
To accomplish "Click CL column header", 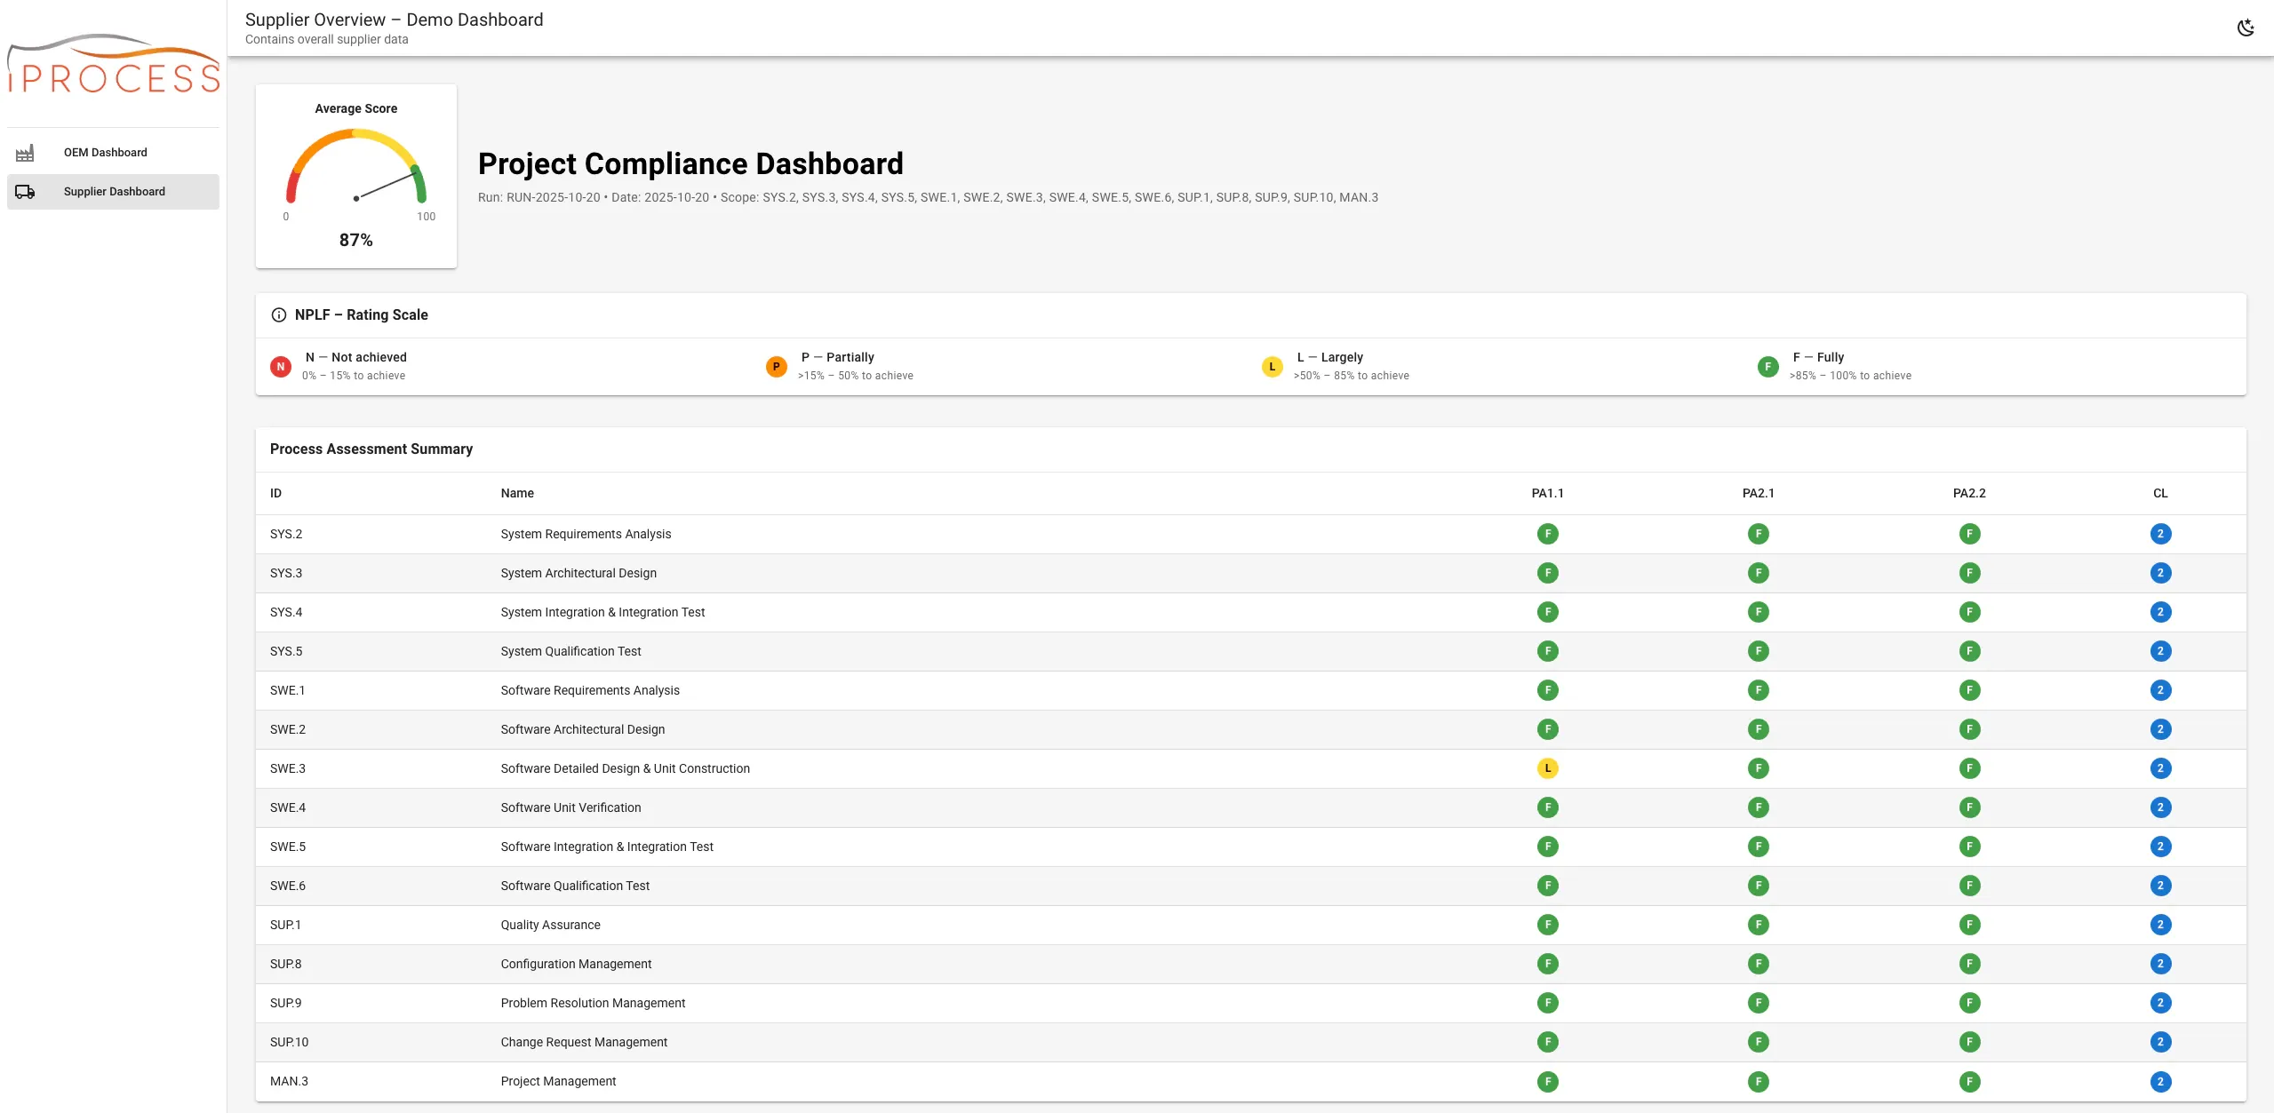I will coord(2161,493).
